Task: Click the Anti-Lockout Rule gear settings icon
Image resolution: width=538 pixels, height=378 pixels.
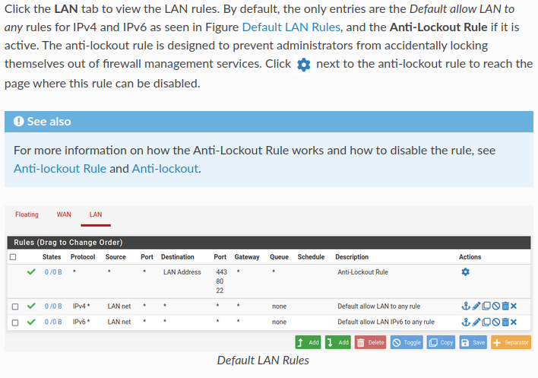Action: click(465, 272)
